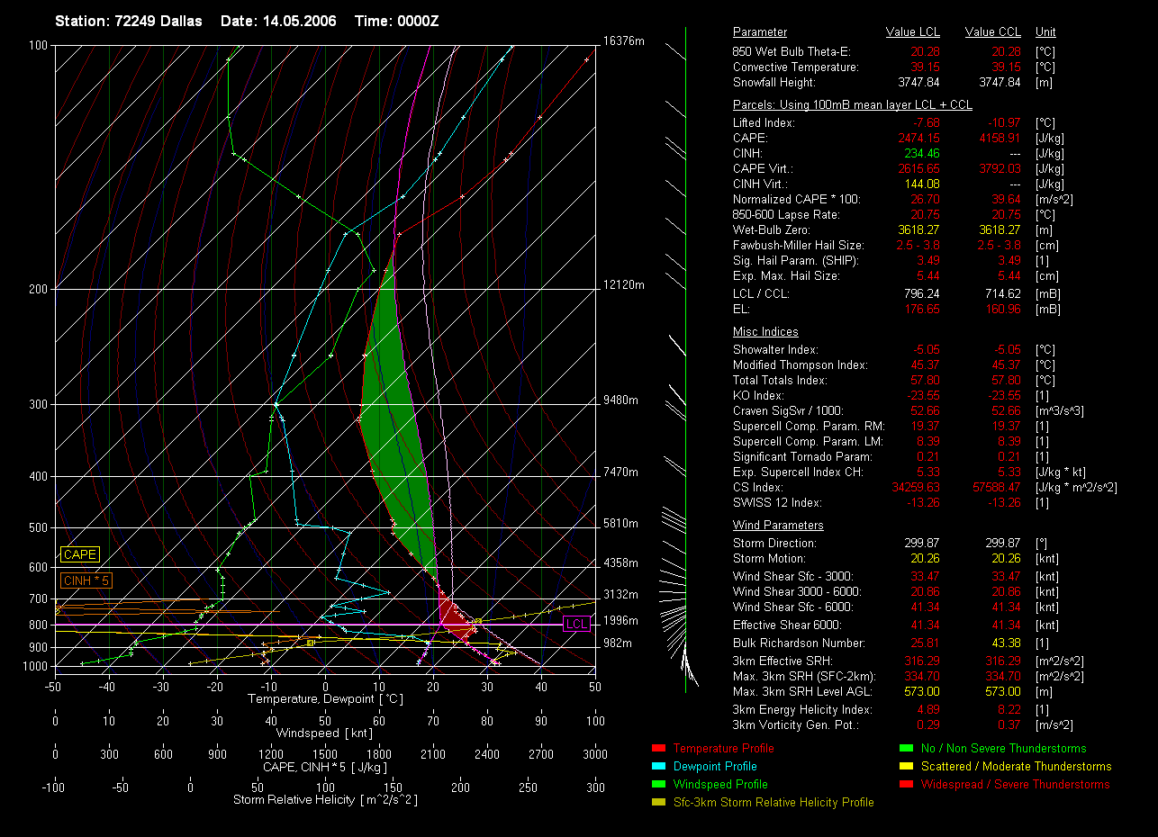Select the Storm Relative Helicity Profile swatch
1158x837 pixels.
point(656,802)
